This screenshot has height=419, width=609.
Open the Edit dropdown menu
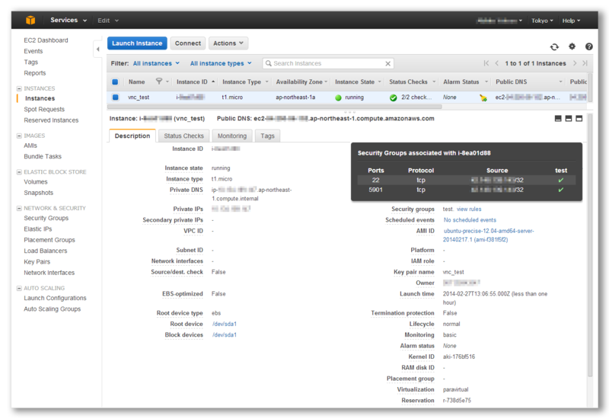[x=108, y=21]
